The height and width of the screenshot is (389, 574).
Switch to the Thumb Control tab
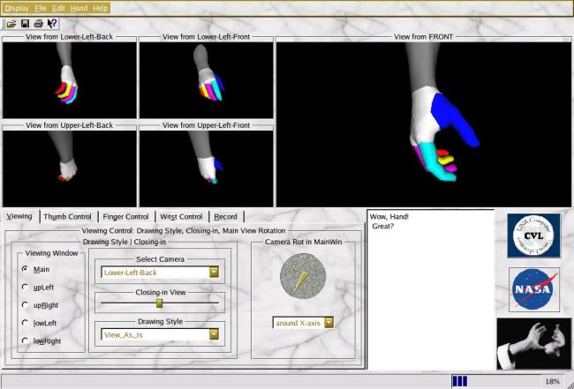pos(67,216)
